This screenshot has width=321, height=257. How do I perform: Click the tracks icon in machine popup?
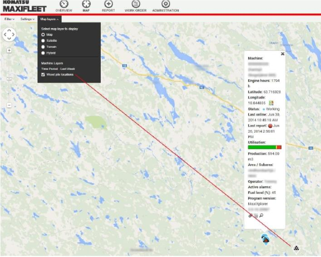point(256,215)
